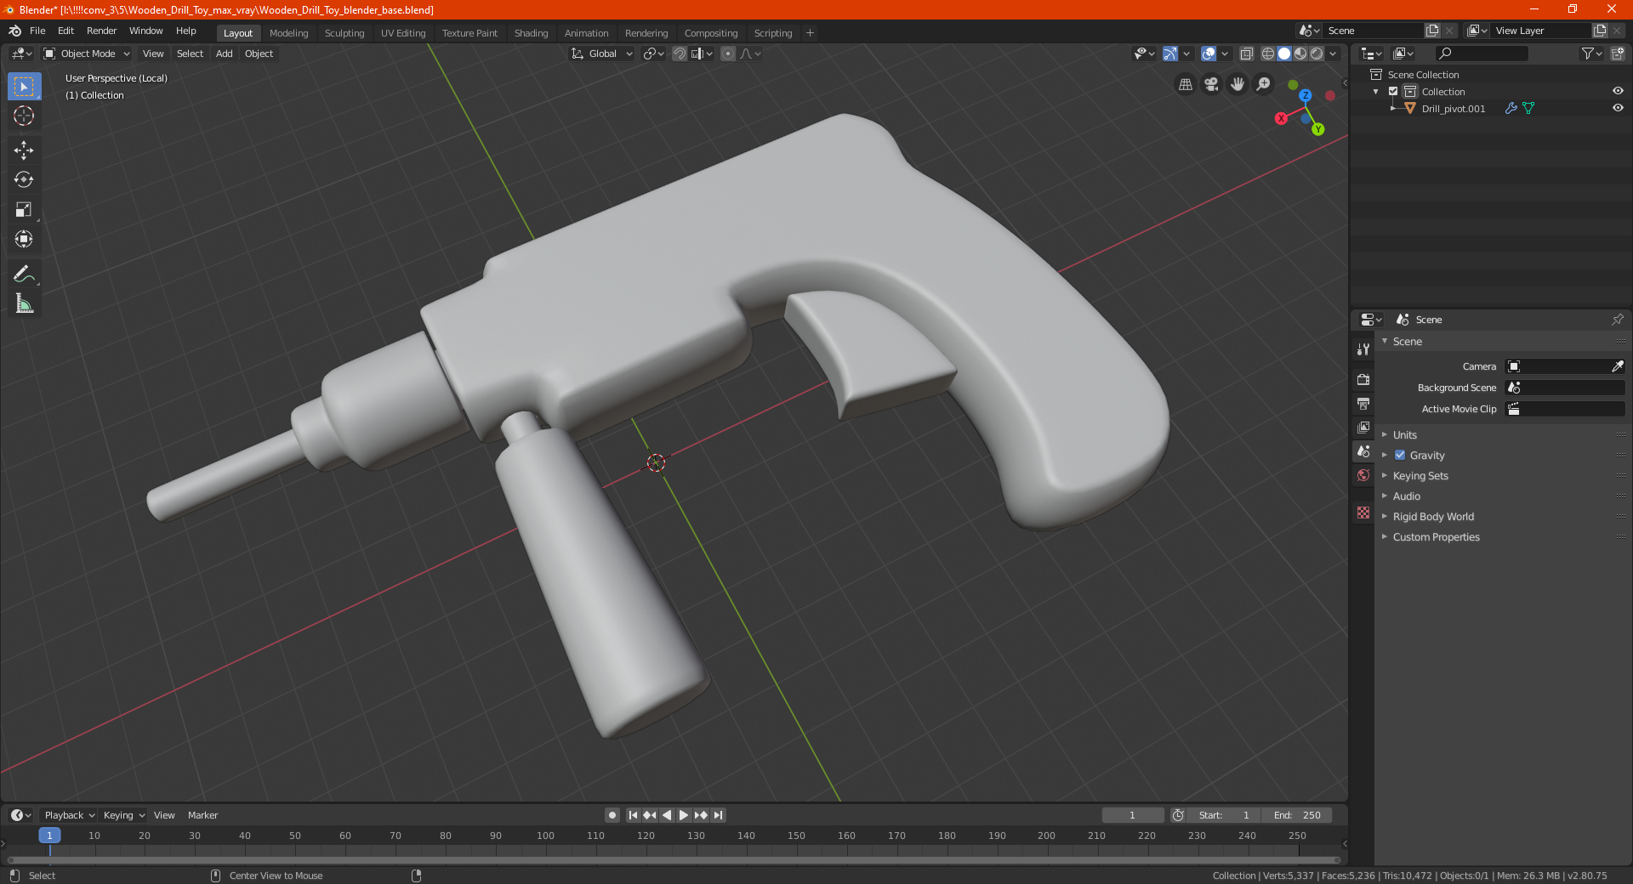Open the Playback dropdown in timeline
This screenshot has height=884, width=1633.
(69, 815)
